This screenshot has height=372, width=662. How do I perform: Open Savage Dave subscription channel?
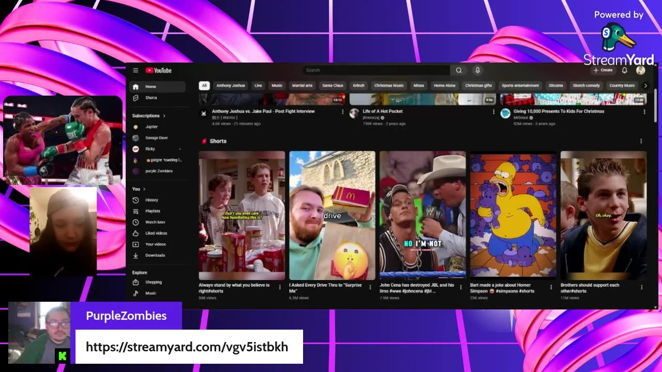pos(157,138)
